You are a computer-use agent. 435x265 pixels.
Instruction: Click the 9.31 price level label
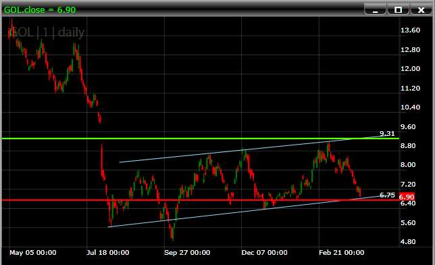[x=387, y=134]
